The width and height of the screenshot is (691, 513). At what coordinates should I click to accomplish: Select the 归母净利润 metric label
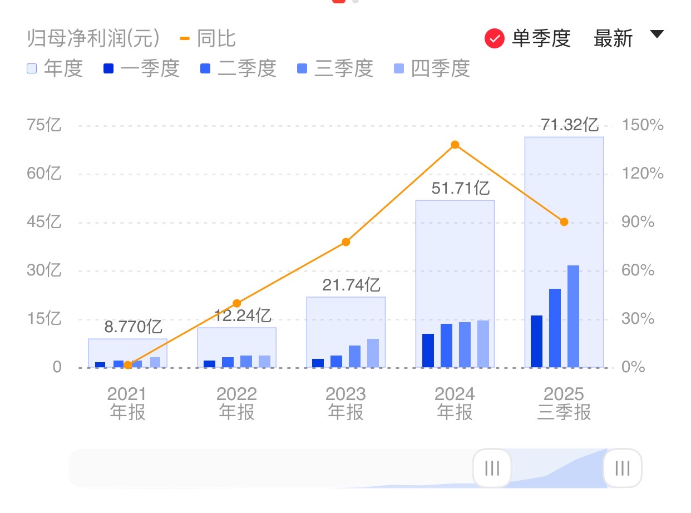(x=92, y=38)
